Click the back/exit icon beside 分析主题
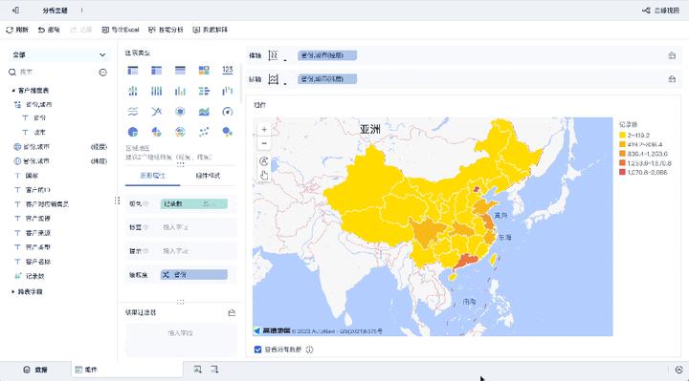Screen dimensions: 689x381 (x=16, y=11)
